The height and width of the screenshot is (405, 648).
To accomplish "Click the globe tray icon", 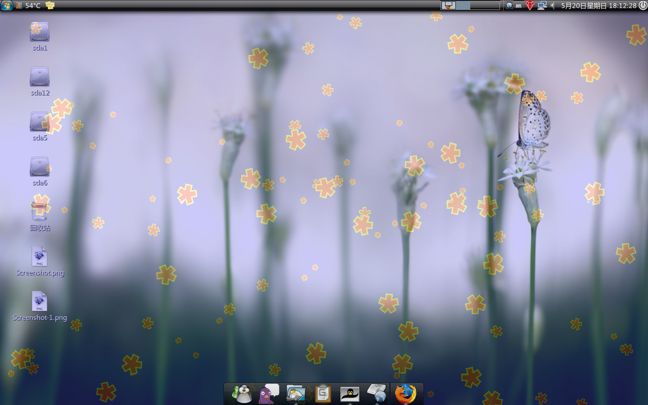I will (x=509, y=5).
